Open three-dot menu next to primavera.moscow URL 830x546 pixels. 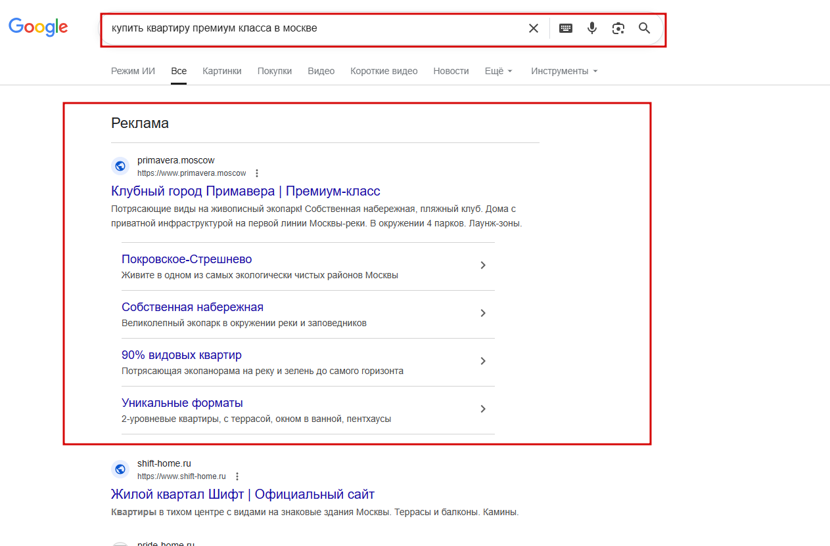tap(257, 173)
